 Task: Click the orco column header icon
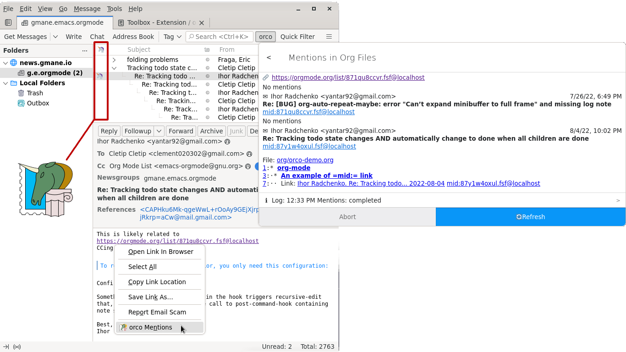[100, 49]
